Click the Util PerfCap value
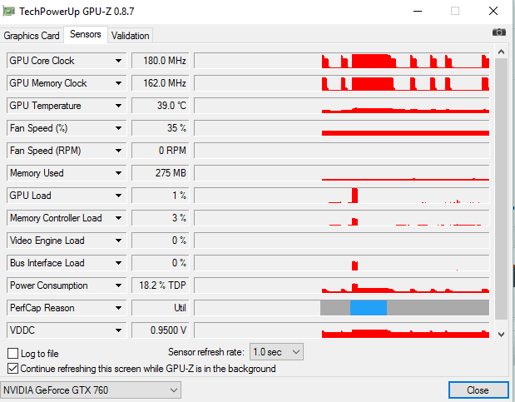The height and width of the screenshot is (402, 515). [x=161, y=308]
